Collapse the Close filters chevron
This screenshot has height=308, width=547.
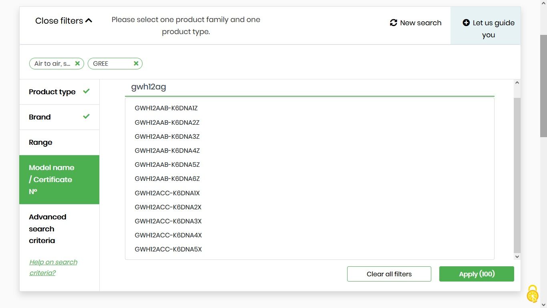click(x=89, y=20)
